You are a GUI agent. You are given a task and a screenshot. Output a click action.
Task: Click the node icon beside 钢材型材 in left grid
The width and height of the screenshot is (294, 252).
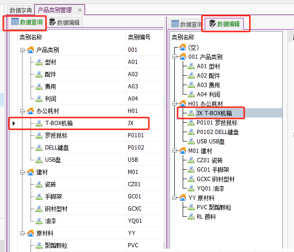[39, 209]
